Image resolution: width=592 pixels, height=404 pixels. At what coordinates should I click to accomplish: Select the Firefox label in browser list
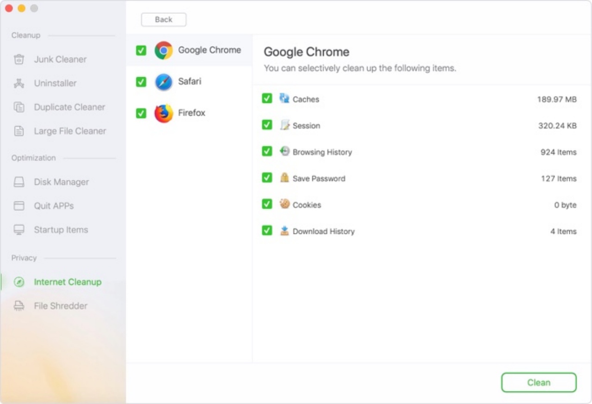(x=191, y=113)
